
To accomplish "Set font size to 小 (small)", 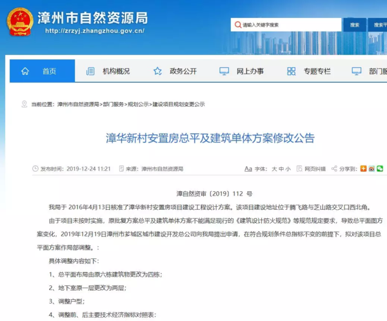I will point(288,169).
